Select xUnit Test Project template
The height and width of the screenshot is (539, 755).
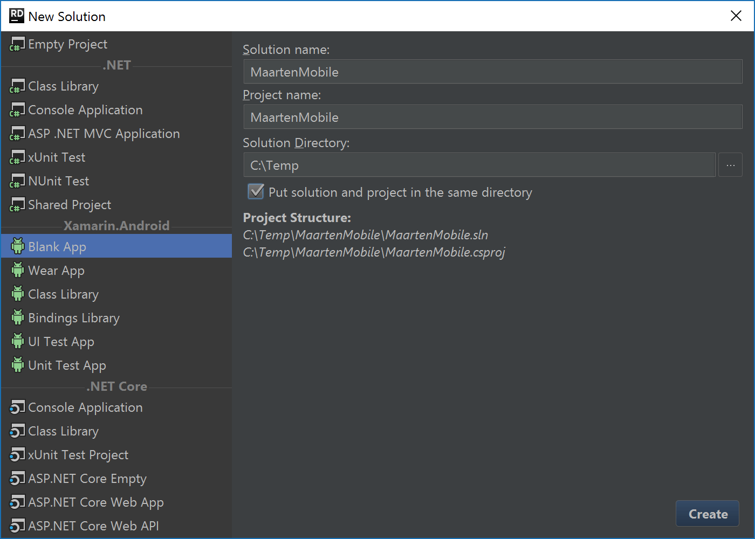[116, 455]
